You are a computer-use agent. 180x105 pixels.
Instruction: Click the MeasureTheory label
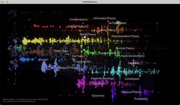pos(131,92)
